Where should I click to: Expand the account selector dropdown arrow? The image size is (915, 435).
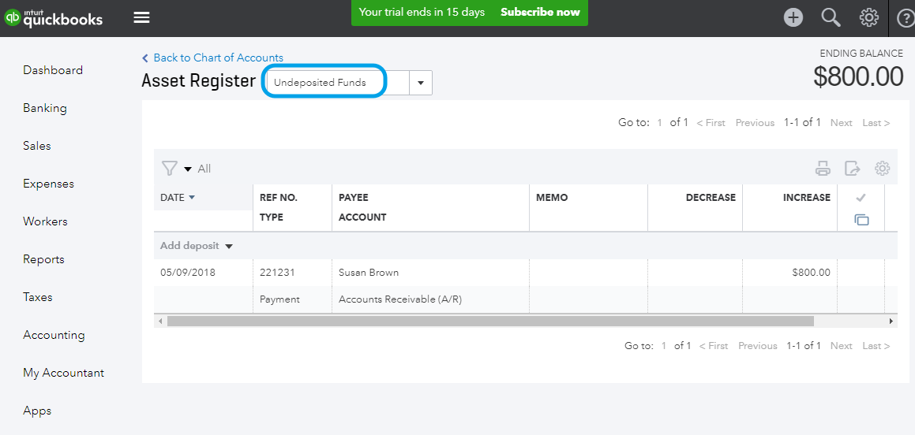(x=421, y=83)
